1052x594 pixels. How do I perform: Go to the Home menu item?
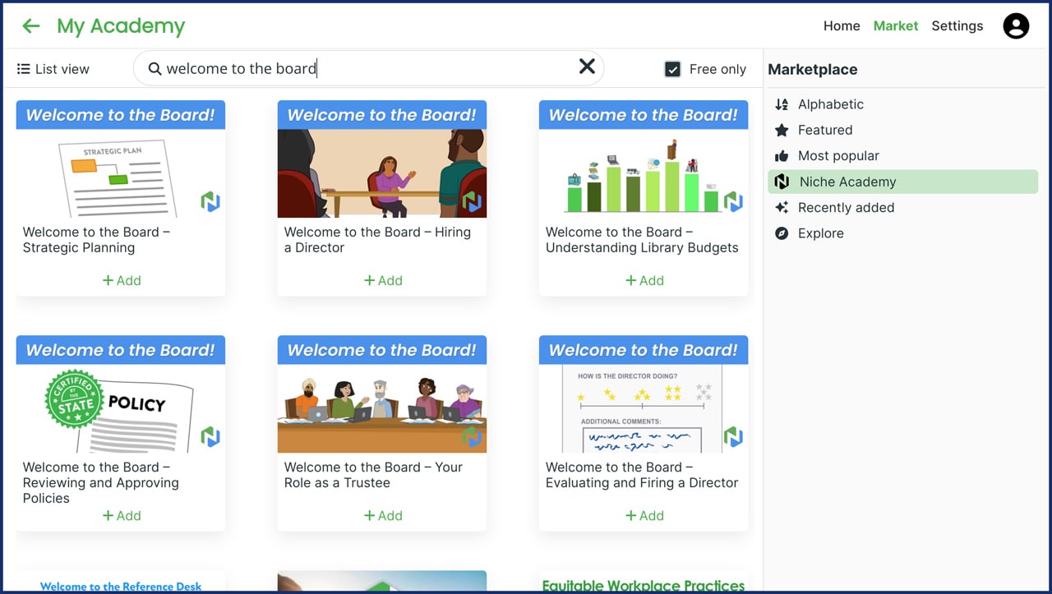click(x=841, y=25)
